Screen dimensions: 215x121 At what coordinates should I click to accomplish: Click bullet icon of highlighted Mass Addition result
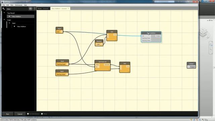pyautogui.click(x=9, y=16)
